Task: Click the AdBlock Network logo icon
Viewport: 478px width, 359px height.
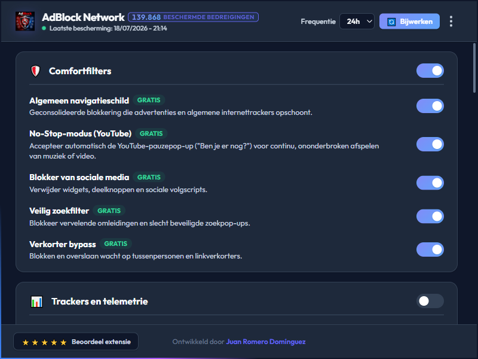Action: coord(25,22)
